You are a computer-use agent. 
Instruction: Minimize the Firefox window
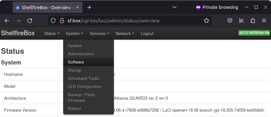click(x=247, y=7)
